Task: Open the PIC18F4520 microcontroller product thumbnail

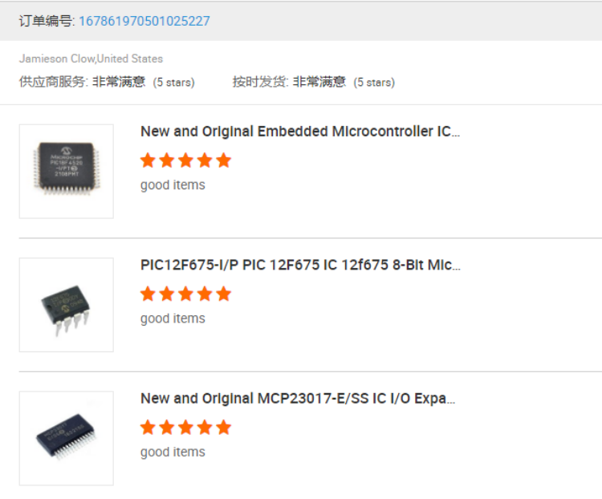Action: [x=67, y=171]
